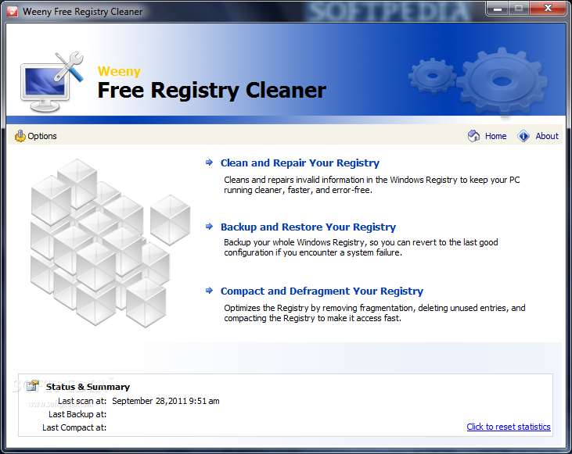Click the 'Optimizes the Registry by removing' description
572x454 pixels.
click(375, 313)
